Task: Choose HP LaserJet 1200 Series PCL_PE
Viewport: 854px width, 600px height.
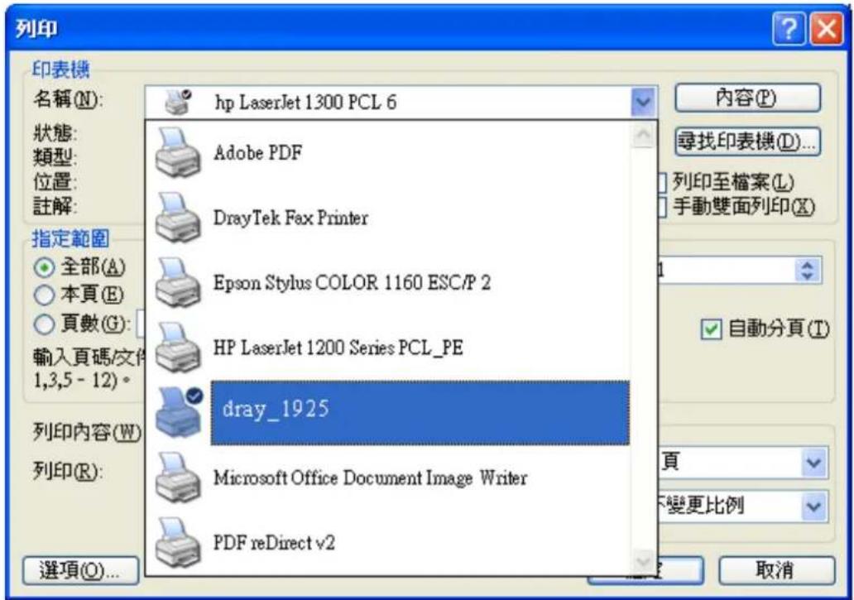Action: [x=388, y=348]
